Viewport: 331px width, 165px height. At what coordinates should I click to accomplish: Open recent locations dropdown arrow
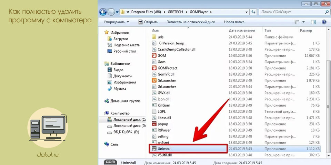click(x=117, y=12)
